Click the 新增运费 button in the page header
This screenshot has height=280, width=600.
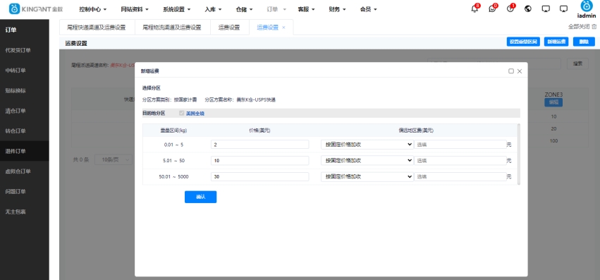[556, 42]
